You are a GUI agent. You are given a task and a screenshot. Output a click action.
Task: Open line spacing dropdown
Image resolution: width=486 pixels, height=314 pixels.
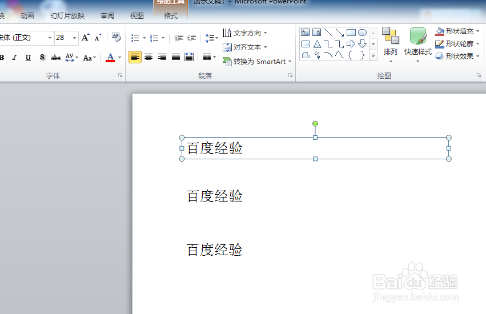(212, 38)
